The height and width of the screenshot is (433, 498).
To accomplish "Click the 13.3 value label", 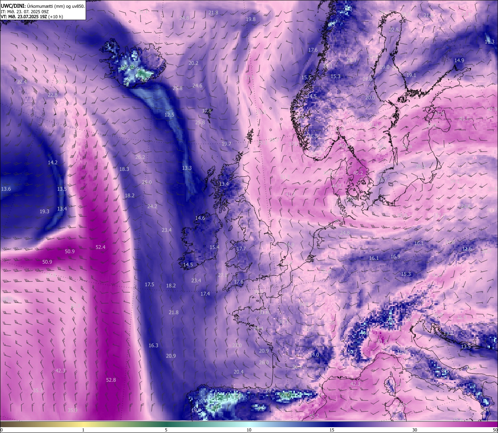I will tap(187, 168).
